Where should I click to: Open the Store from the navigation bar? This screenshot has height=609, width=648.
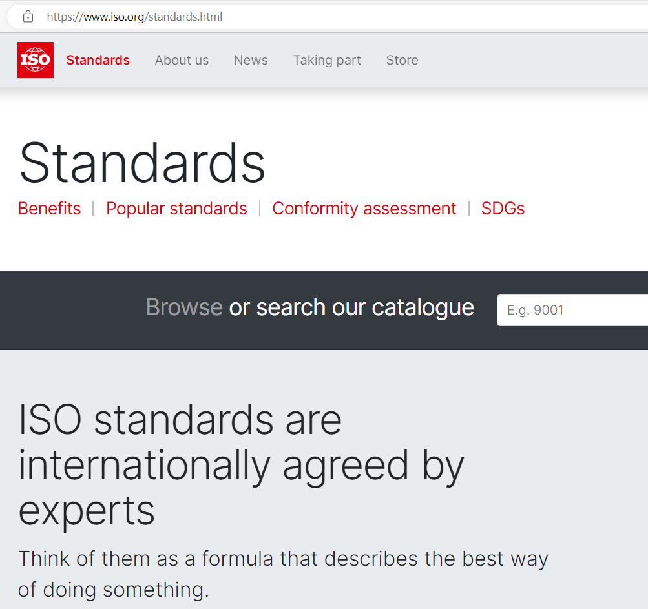click(402, 60)
